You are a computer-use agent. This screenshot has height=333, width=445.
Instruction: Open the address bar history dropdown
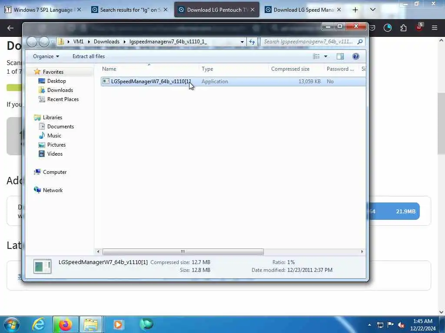pos(242,42)
